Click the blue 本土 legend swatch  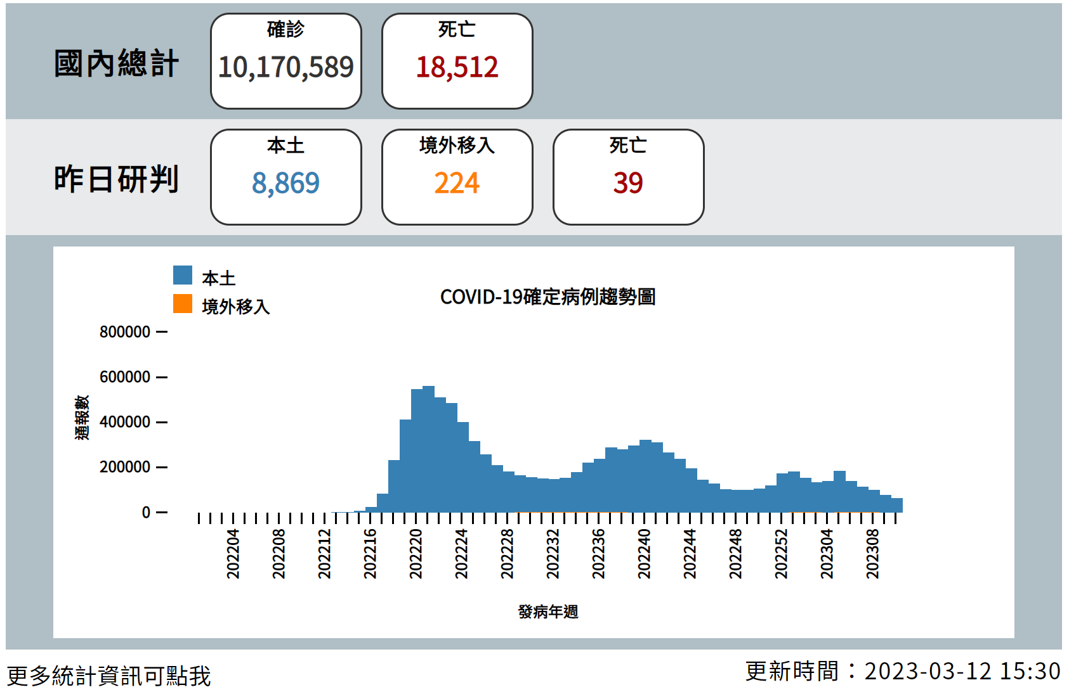(x=183, y=275)
